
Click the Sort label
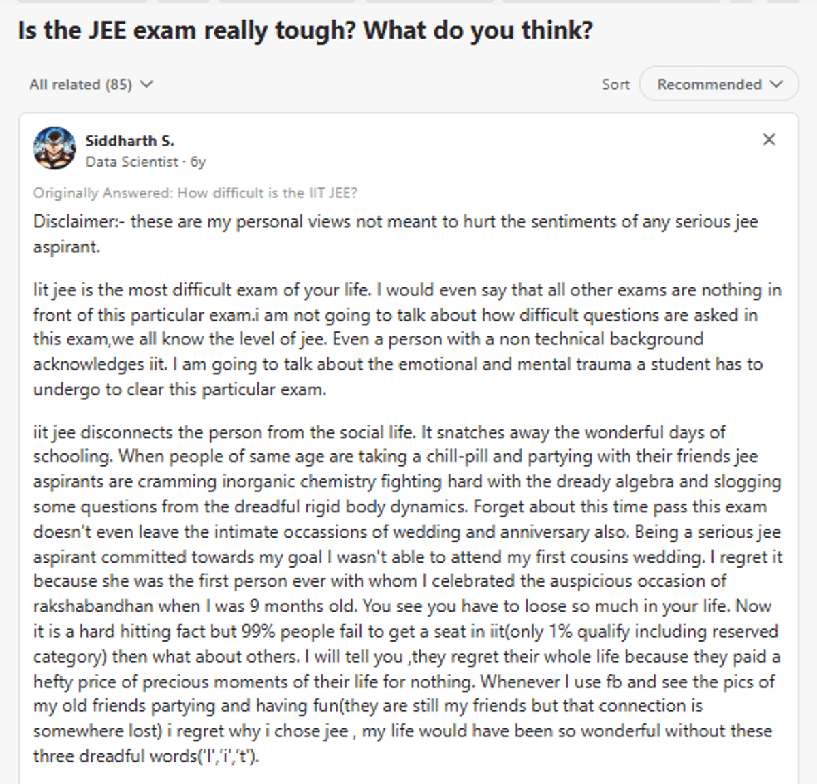[x=615, y=84]
